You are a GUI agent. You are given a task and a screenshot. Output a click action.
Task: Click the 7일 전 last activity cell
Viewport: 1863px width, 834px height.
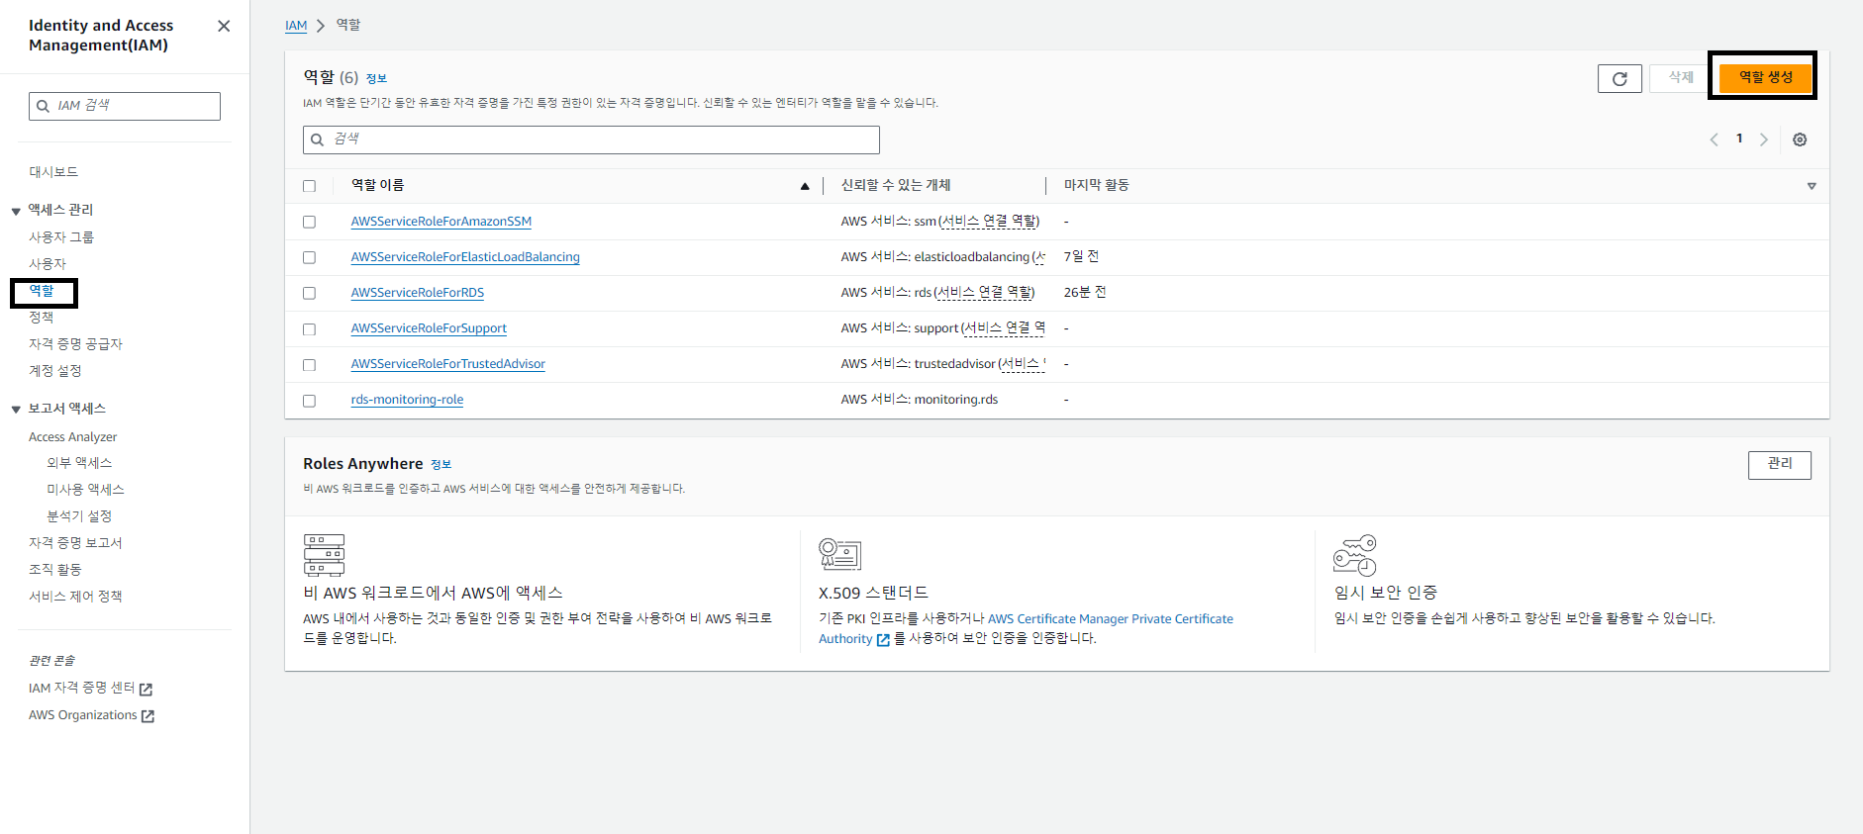pyautogui.click(x=1081, y=257)
